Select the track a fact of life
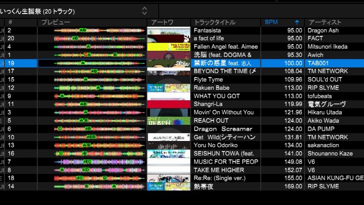364x205 pixels. pyautogui.click(x=209, y=38)
